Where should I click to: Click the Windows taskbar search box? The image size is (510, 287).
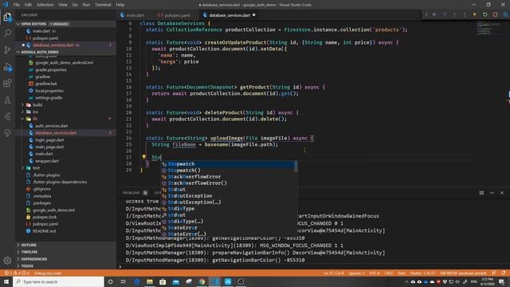click(x=58, y=281)
